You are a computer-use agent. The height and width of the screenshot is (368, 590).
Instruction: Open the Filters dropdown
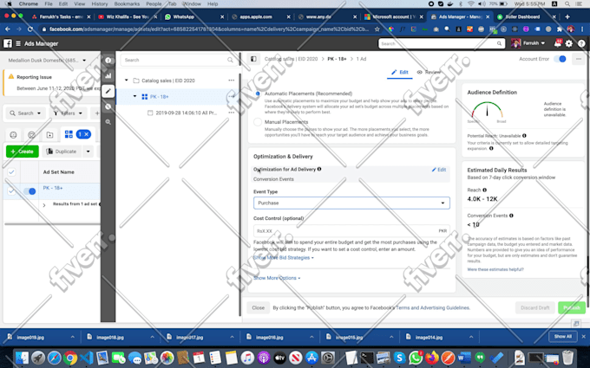[x=68, y=113]
